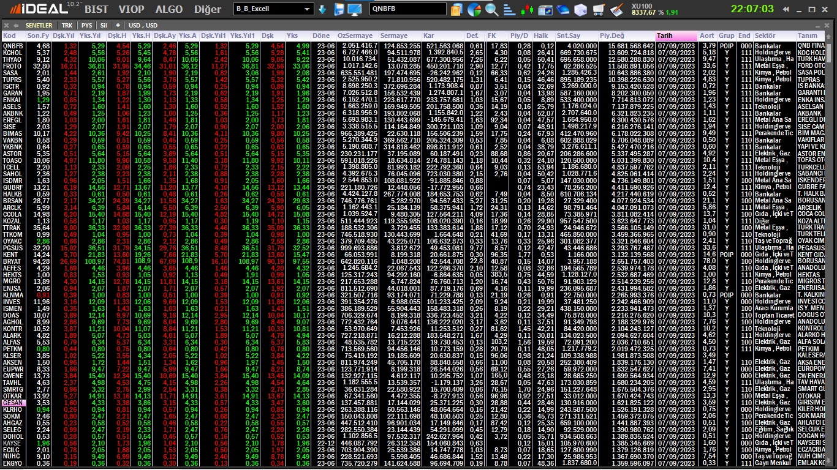This screenshot has width=837, height=470.
Task: Sort by the Piy.Değ column header
Action: coord(627,36)
